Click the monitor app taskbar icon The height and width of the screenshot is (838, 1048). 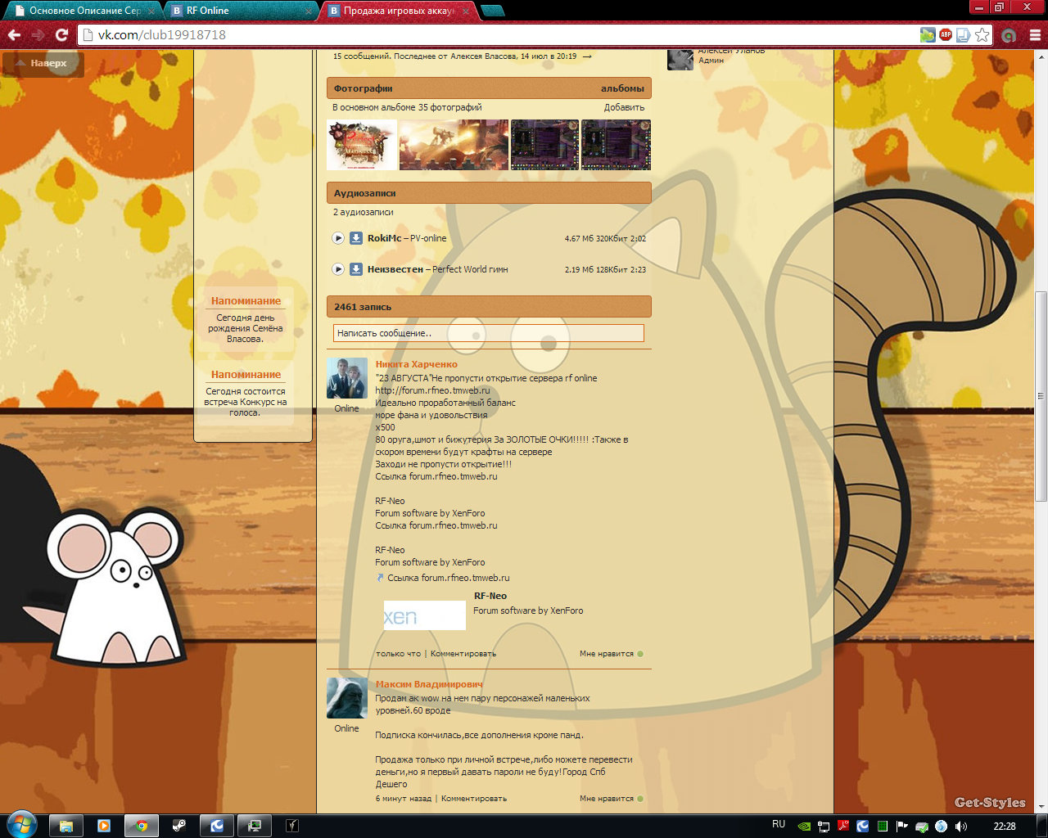[x=255, y=826]
